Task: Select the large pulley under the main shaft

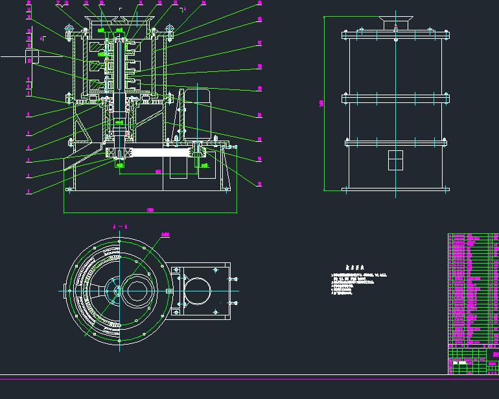Action: [119, 153]
